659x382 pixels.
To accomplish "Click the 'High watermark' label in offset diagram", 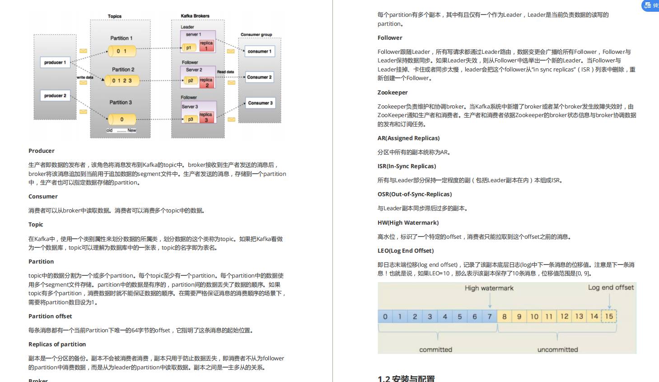I will coord(489,288).
